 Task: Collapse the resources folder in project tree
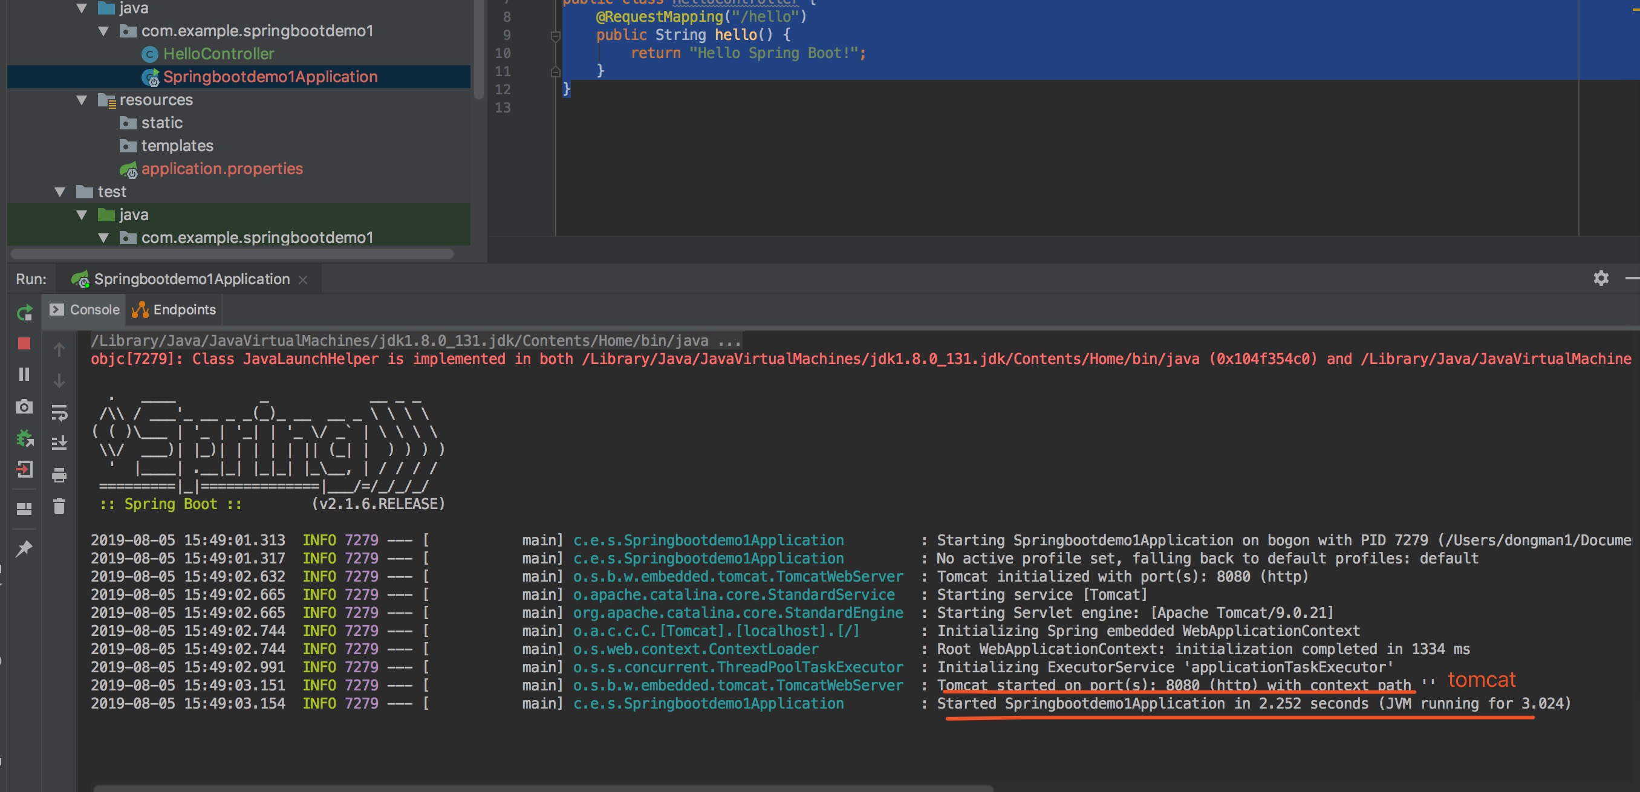(82, 100)
